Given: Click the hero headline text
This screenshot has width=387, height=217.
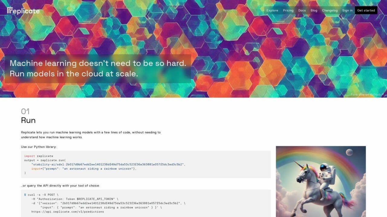Looking at the screenshot, I should pyautogui.click(x=98, y=68).
